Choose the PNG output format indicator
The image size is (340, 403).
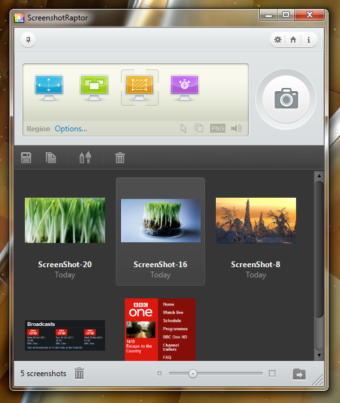coord(218,128)
